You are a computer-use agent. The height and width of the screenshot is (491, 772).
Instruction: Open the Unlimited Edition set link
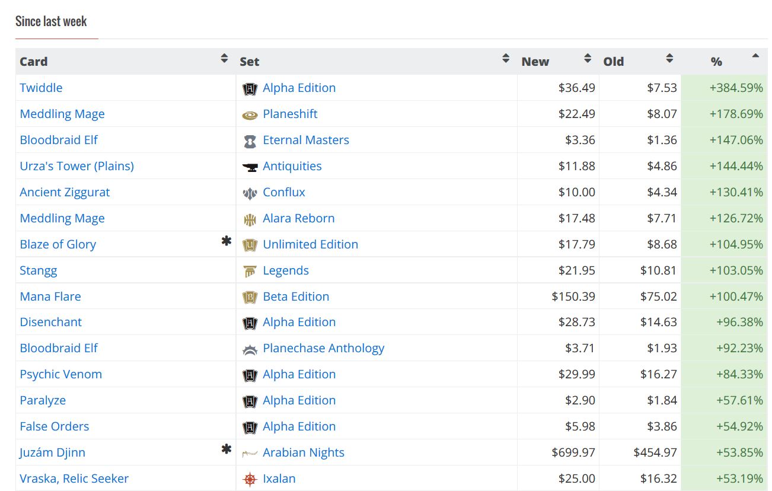tap(310, 244)
